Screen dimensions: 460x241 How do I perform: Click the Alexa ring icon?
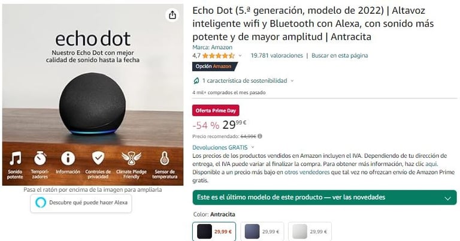click(41, 203)
